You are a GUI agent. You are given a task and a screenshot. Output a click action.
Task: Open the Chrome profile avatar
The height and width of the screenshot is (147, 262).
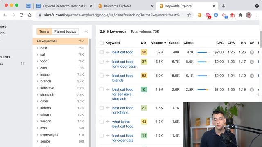point(248,15)
